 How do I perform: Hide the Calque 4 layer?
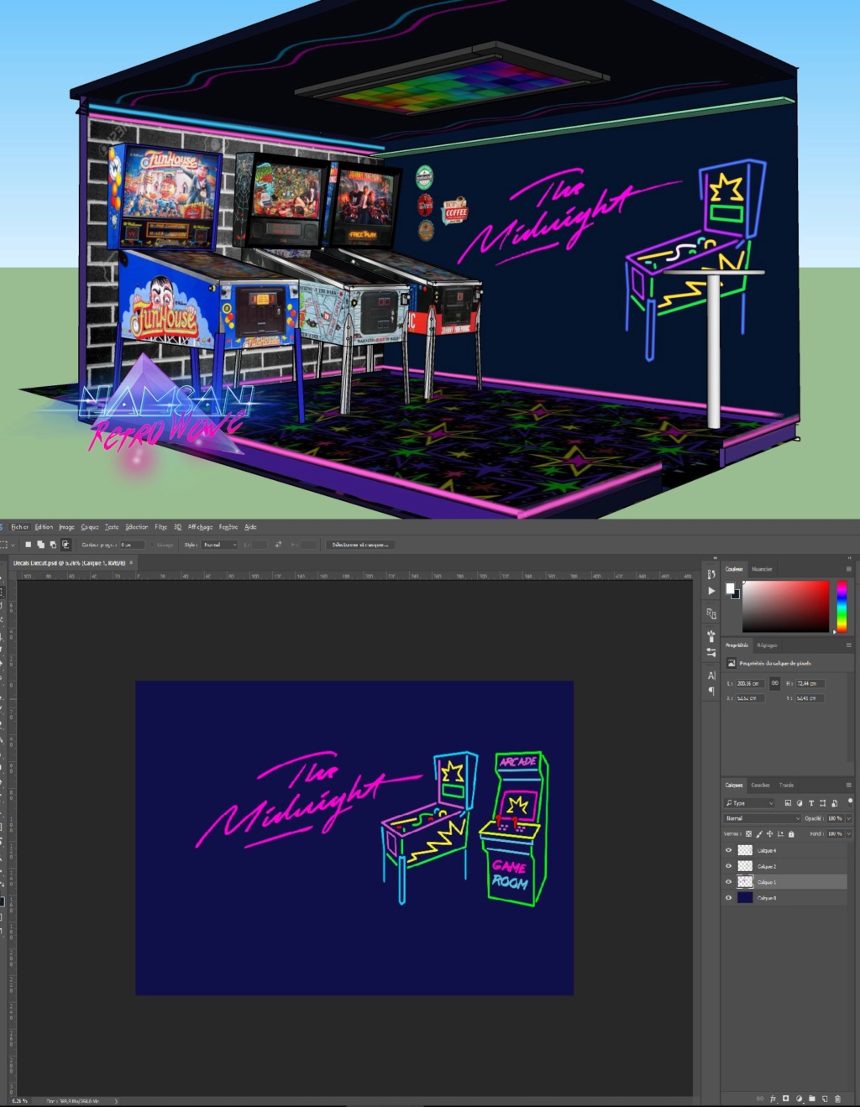point(729,850)
